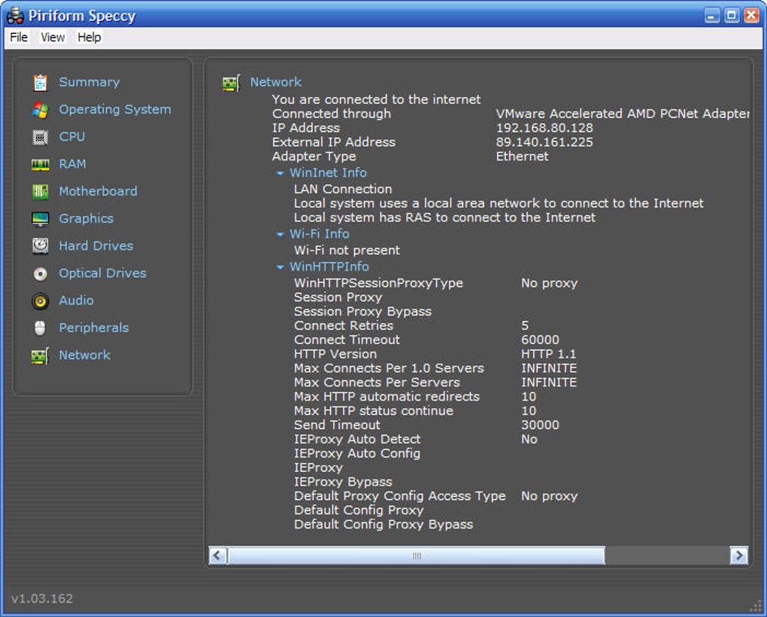Screen dimensions: 767x617
Task: Click the 'You are connected to the internet' line
Action: tap(376, 100)
